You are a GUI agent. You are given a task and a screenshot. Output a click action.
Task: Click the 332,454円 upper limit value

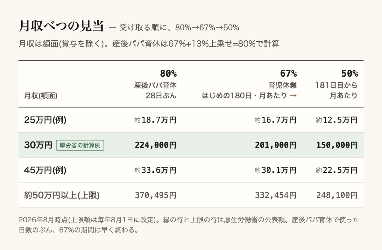pos(276,195)
